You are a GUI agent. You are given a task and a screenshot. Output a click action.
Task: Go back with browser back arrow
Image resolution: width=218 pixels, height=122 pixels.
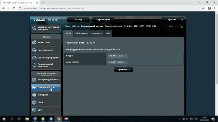4,8
